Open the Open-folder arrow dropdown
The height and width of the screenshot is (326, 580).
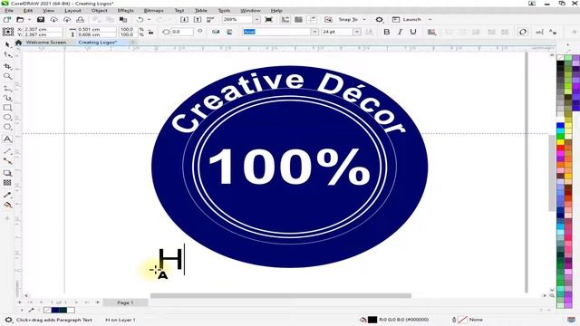[x=29, y=20]
